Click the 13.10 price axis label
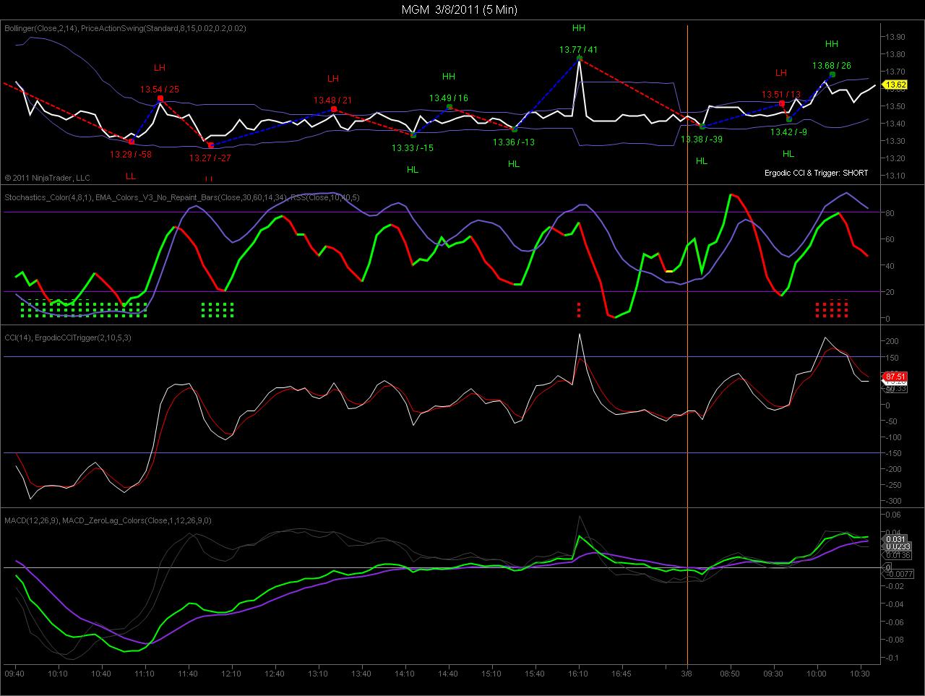The height and width of the screenshot is (696, 925). click(x=896, y=176)
